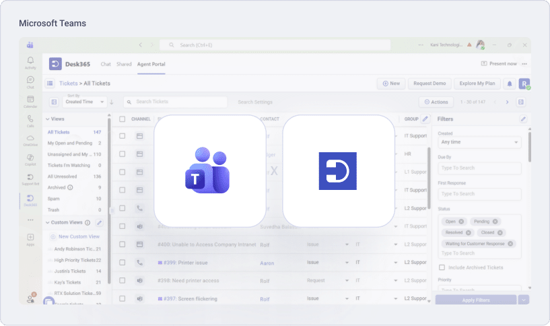The height and width of the screenshot is (326, 550).
Task: Open IT category dropdown for ticket #397
Action: pyautogui.click(x=395, y=298)
